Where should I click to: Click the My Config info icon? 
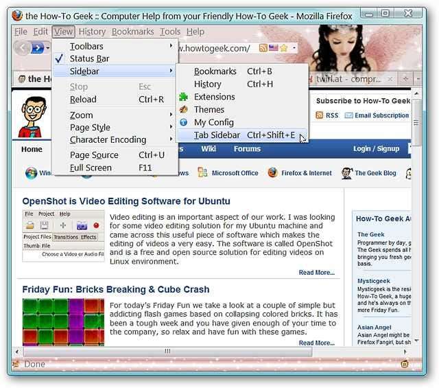(x=183, y=122)
